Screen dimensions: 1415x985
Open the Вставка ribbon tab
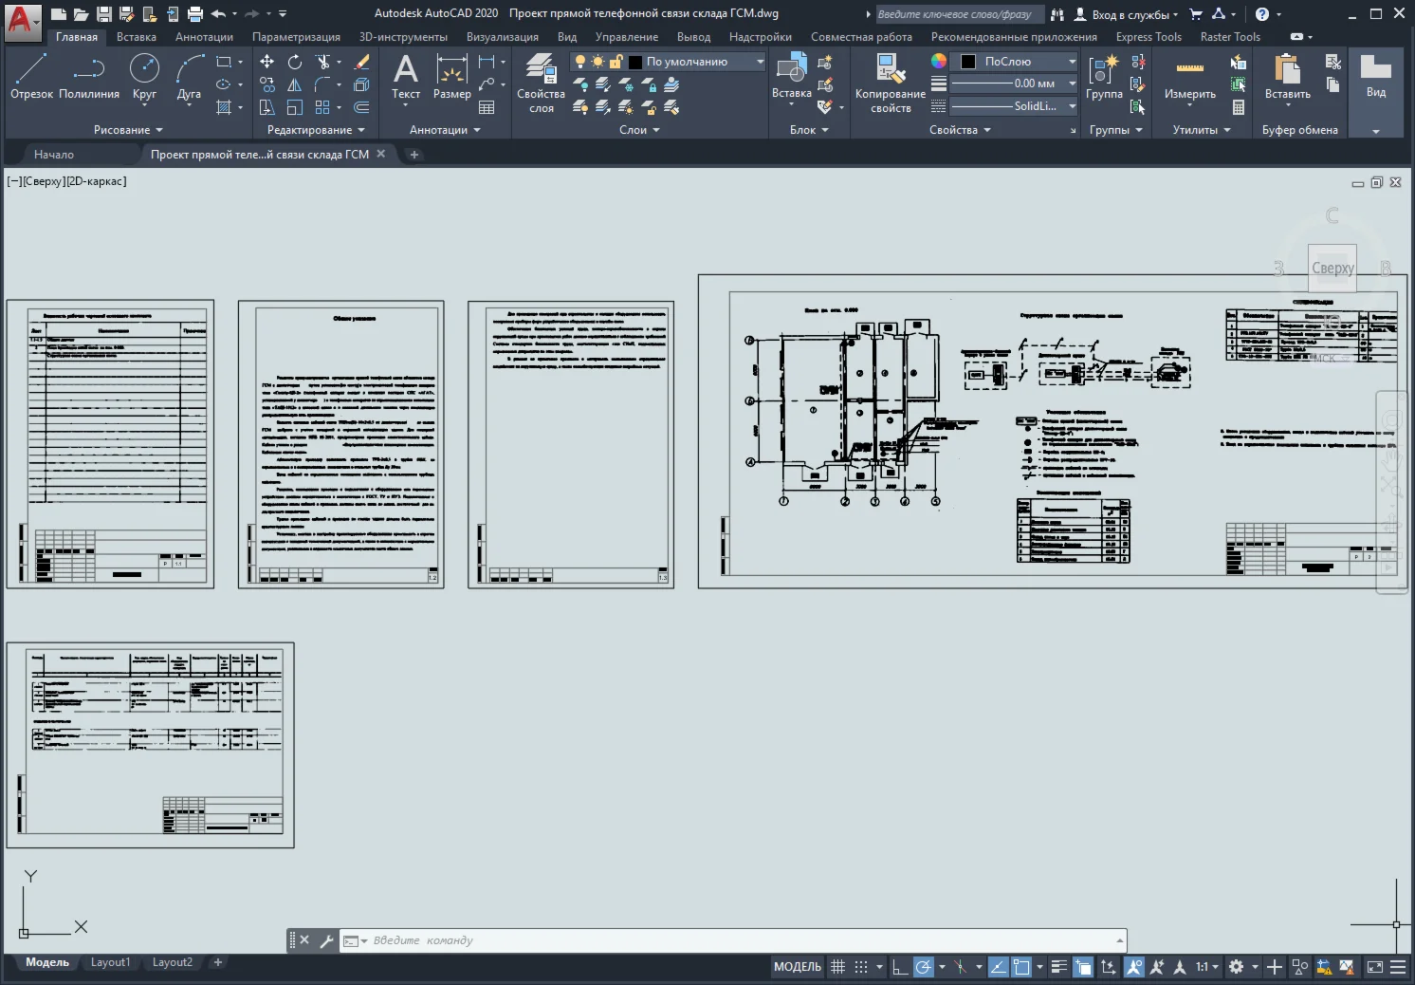pos(137,37)
